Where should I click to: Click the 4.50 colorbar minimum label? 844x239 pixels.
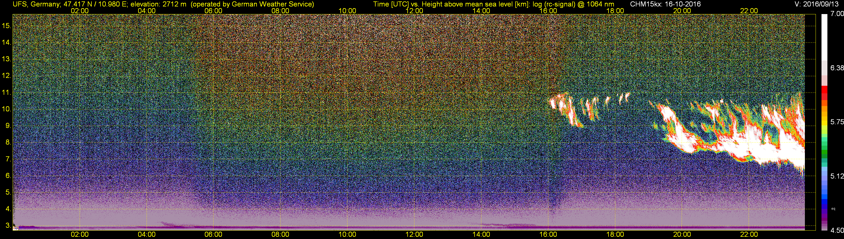[x=837, y=231]
